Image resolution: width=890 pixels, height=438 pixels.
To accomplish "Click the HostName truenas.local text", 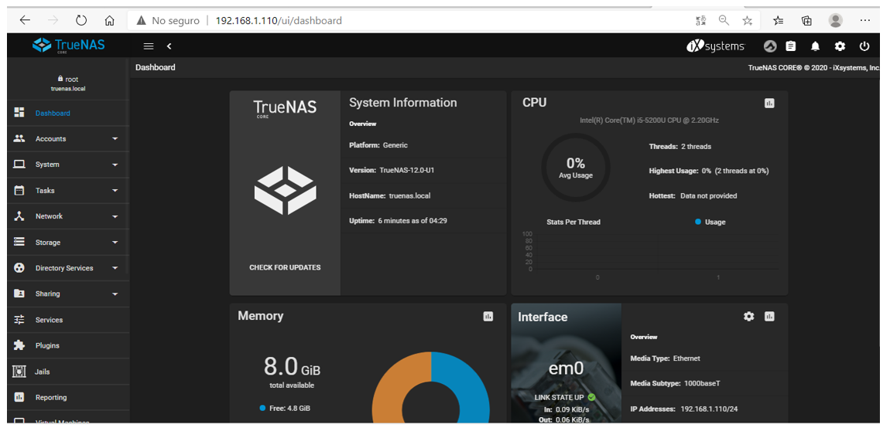I will [x=389, y=195].
